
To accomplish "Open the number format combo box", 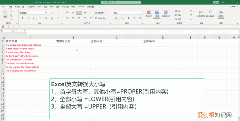I will [x=128, y=13].
